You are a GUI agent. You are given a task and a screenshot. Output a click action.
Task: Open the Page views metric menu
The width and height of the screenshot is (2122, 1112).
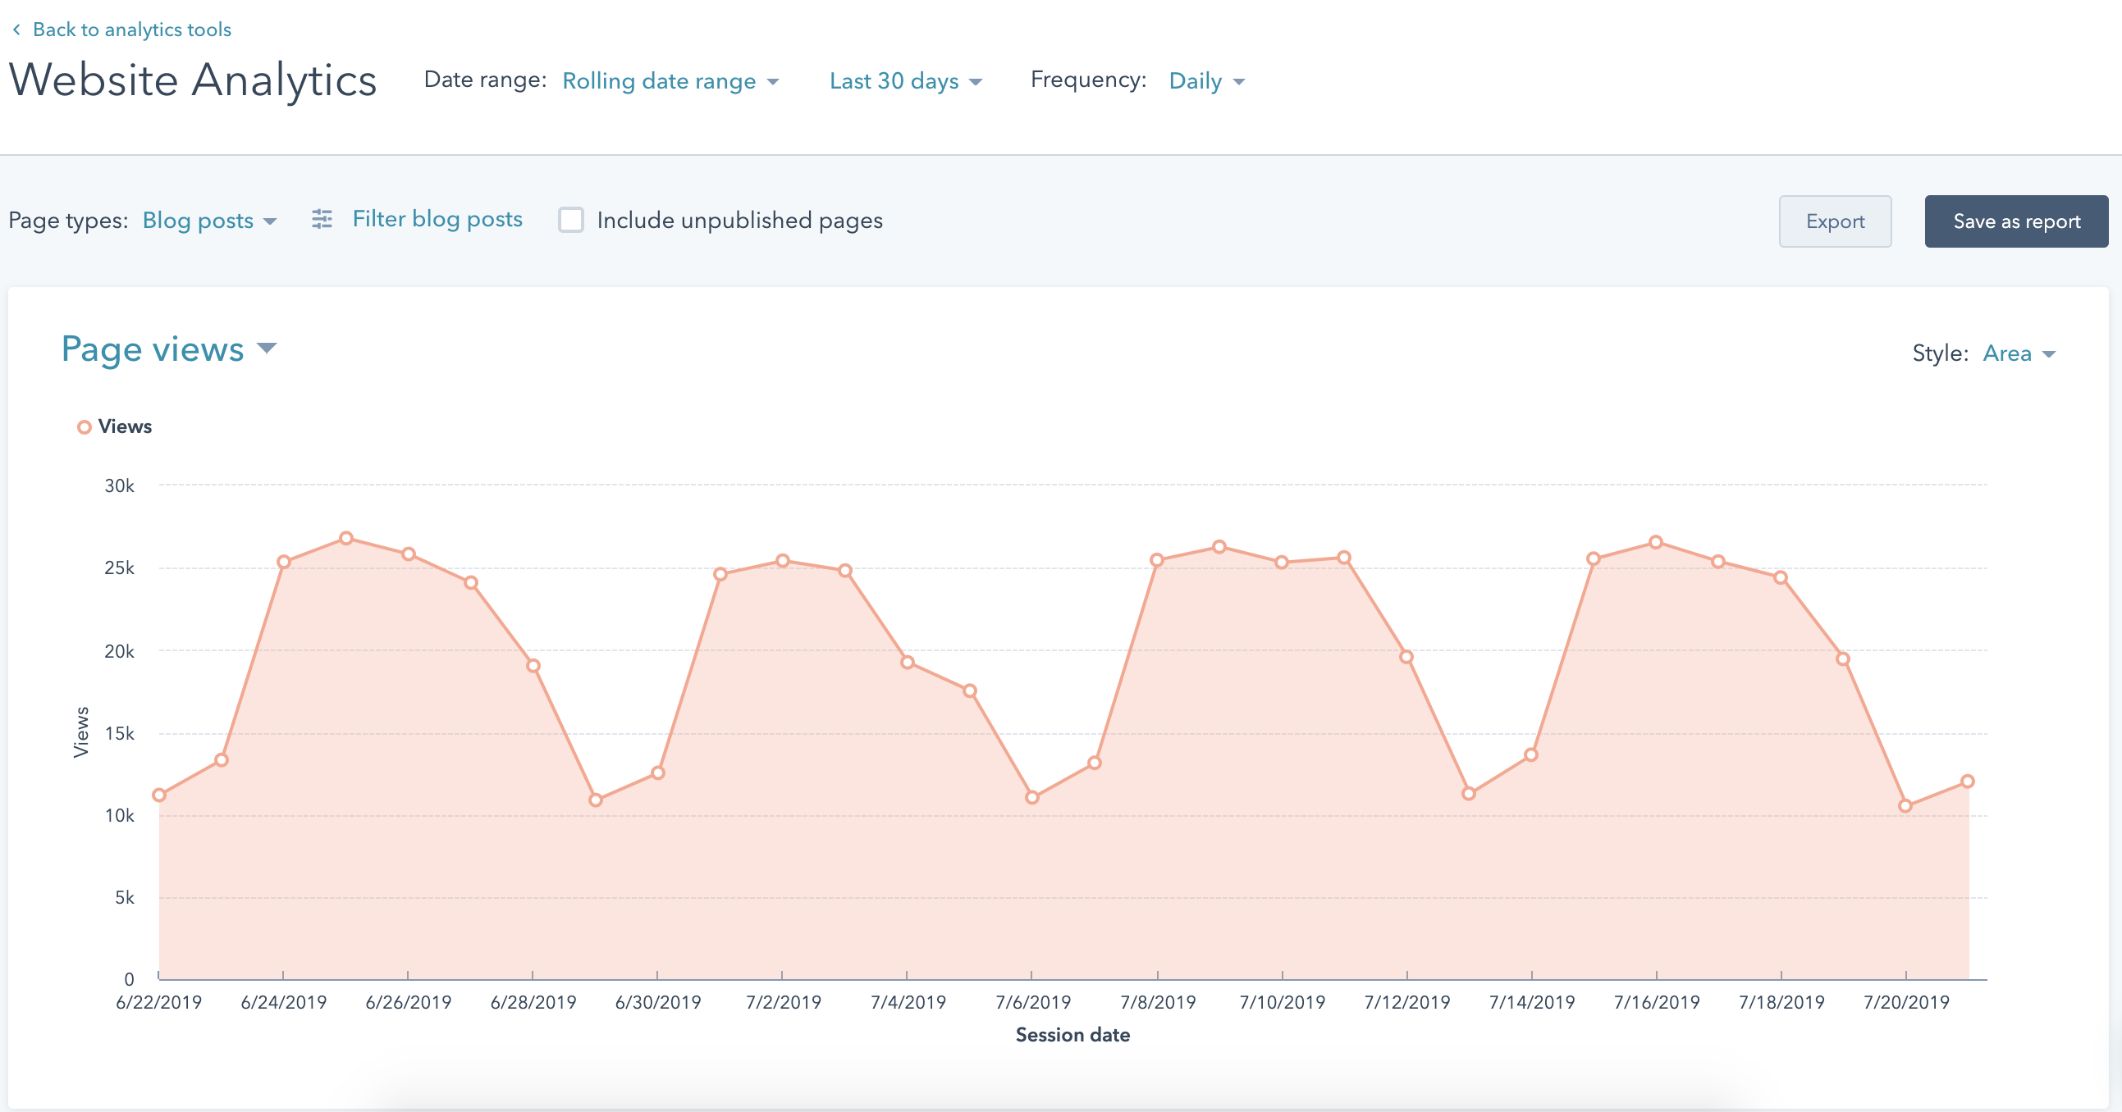[153, 349]
